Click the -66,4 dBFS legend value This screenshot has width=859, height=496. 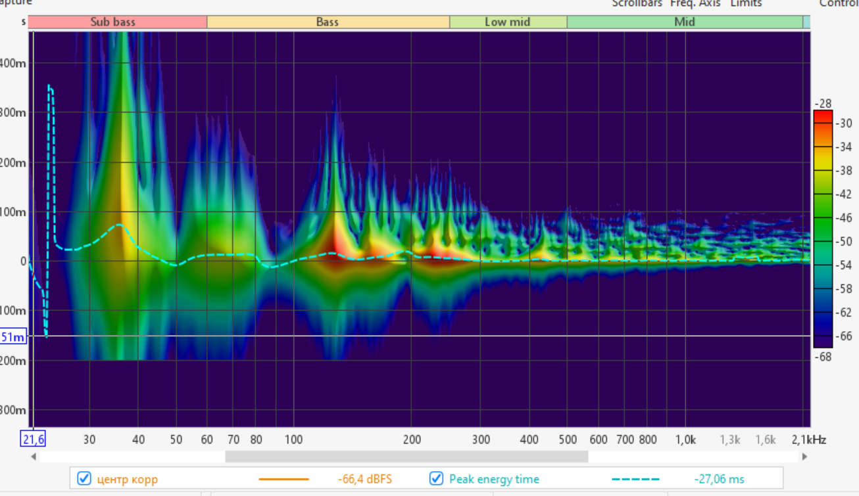tap(365, 479)
